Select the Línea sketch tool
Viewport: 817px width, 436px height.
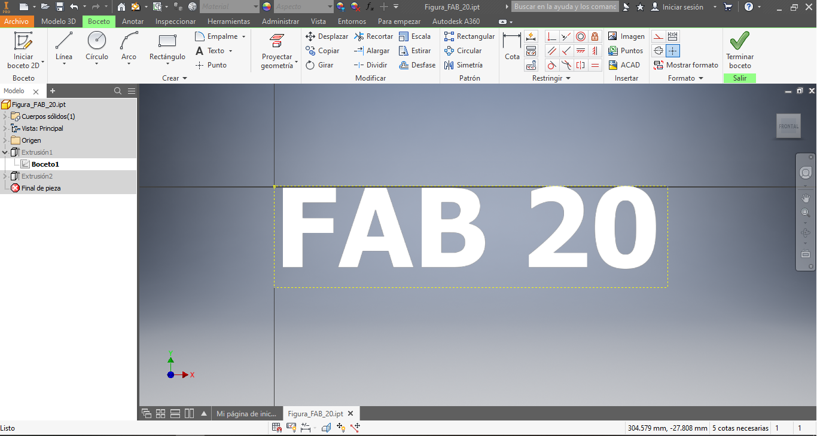click(64, 47)
